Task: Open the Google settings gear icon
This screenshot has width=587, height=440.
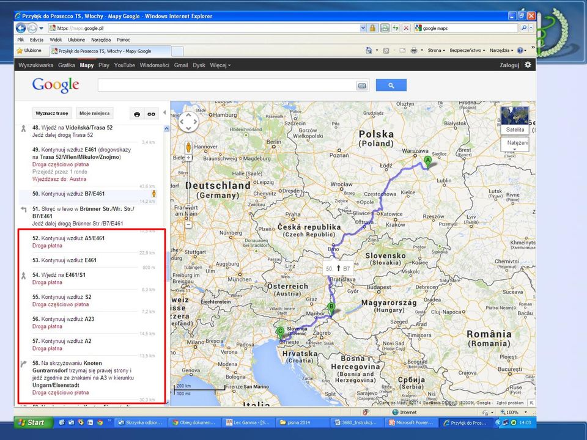Action: click(528, 65)
